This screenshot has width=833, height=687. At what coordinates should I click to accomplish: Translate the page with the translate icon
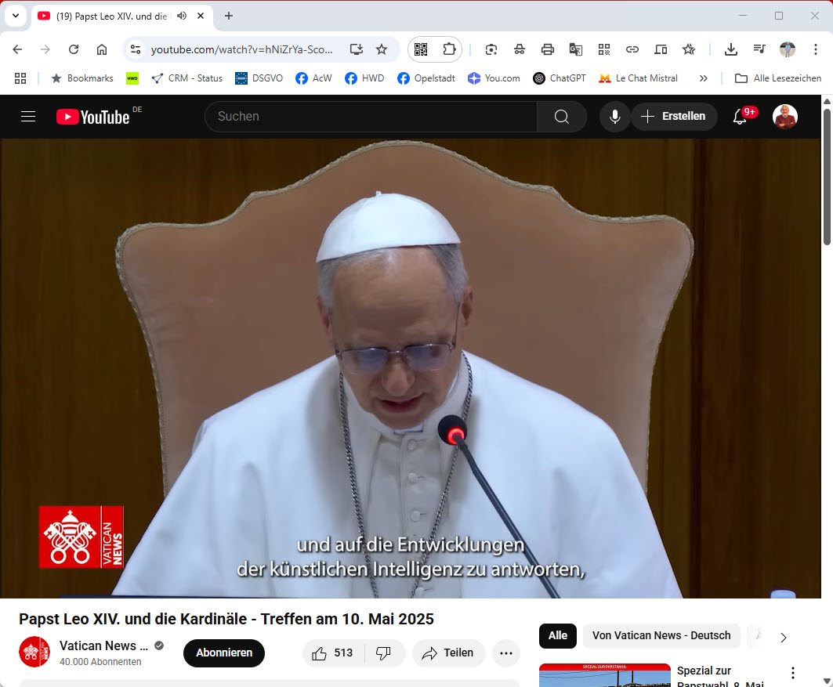[576, 49]
